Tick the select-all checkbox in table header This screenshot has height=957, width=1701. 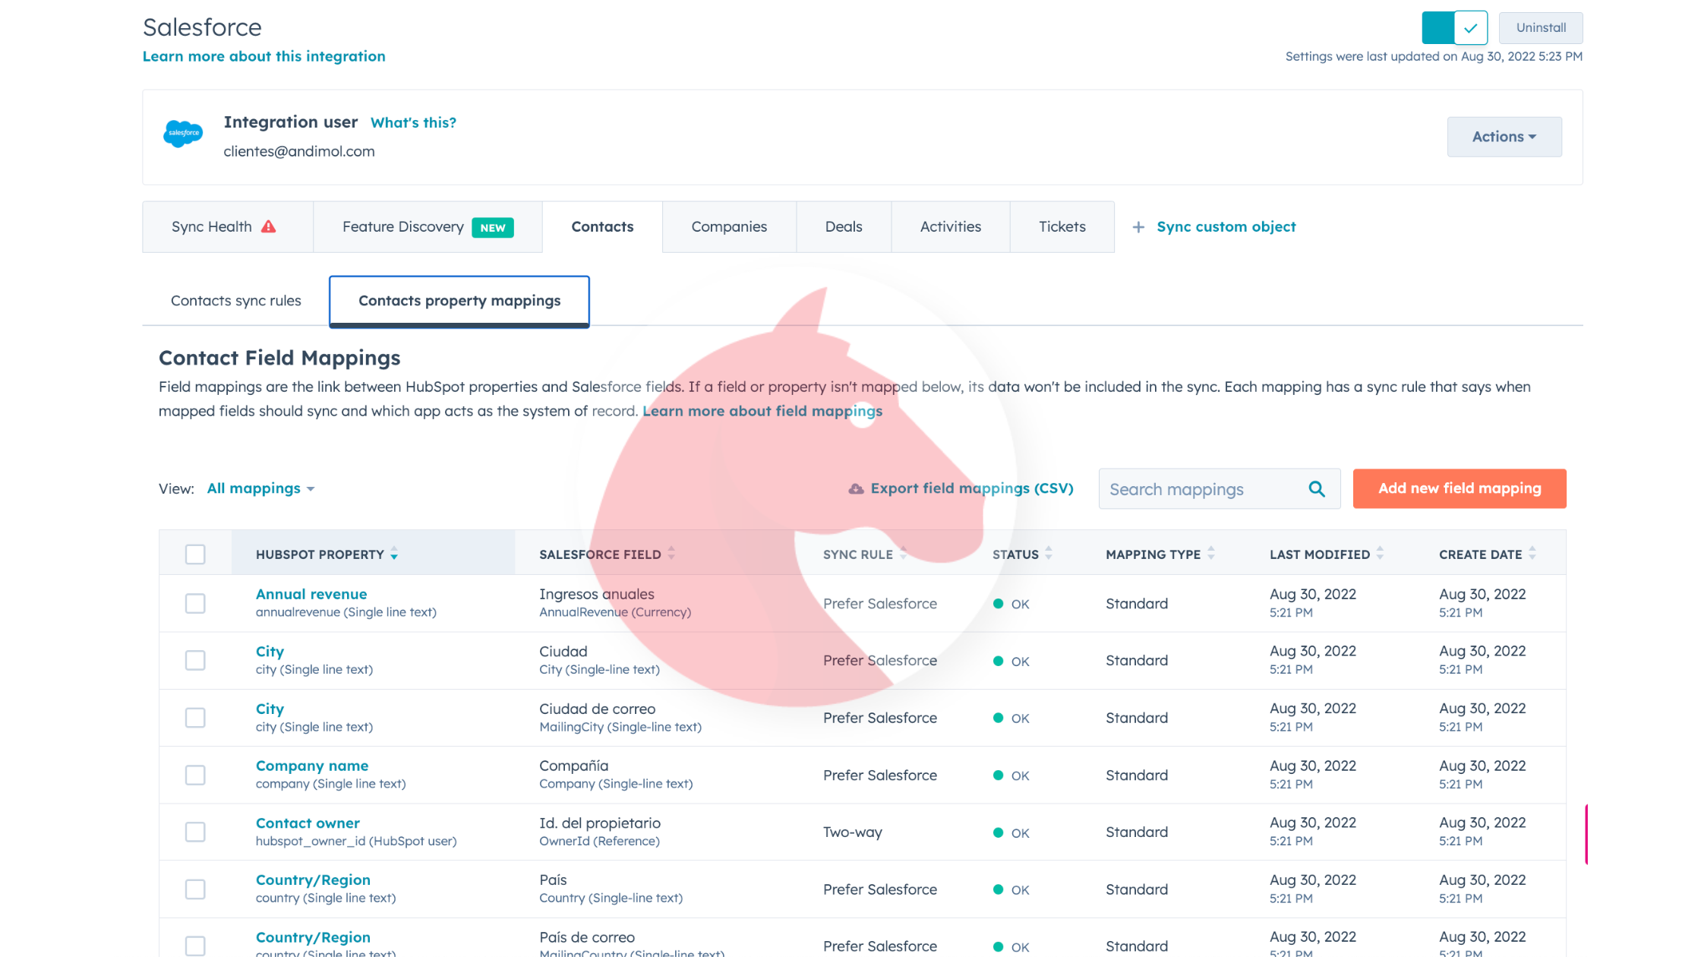195,554
